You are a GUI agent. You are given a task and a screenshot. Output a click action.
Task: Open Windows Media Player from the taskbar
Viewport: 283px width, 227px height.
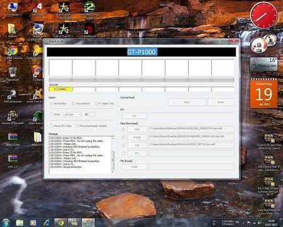click(33, 223)
